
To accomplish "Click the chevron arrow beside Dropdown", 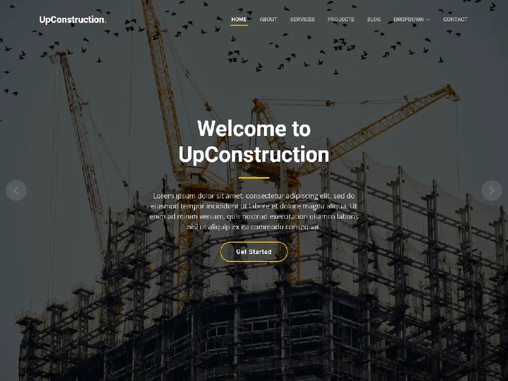I will 428,20.
